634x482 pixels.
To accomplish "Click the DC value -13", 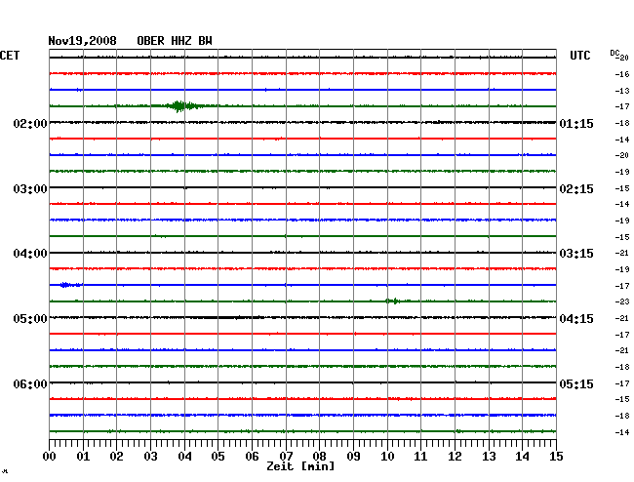I will pos(622,91).
